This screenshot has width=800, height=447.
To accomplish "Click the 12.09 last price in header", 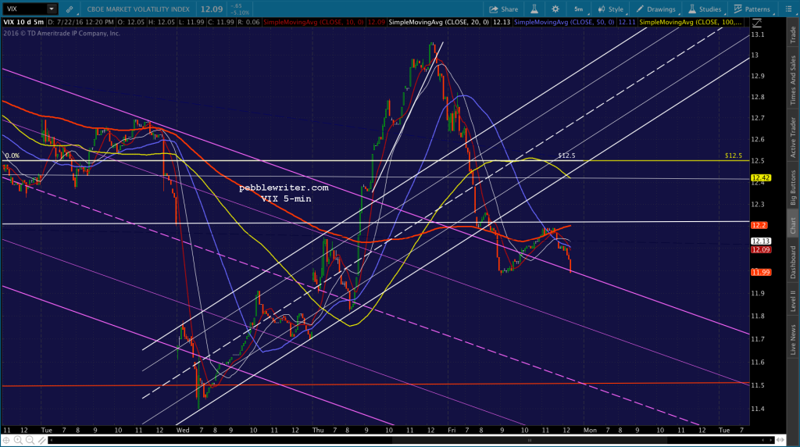I will (211, 9).
